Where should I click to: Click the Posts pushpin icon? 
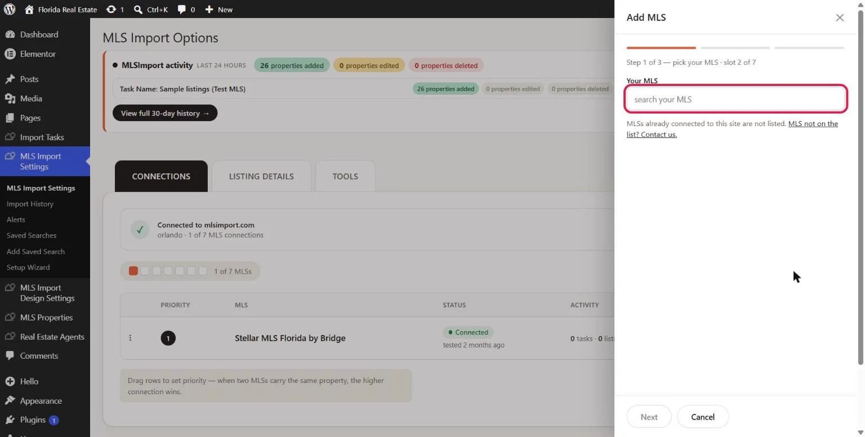(10, 79)
